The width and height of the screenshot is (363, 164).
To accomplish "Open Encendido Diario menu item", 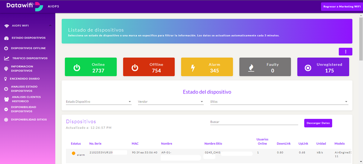I will tap(25, 79).
